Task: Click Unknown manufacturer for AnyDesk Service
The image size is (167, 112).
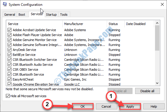Action: pyautogui.click(x=70, y=50)
